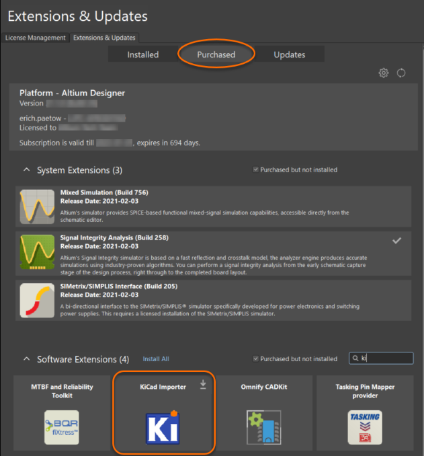Click the subscription expiry text '694 days'
424x456 pixels.
click(x=185, y=143)
